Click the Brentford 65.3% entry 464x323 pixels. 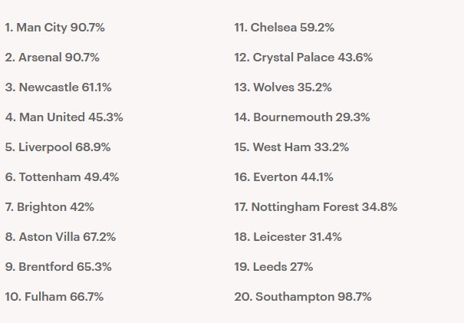coord(58,267)
